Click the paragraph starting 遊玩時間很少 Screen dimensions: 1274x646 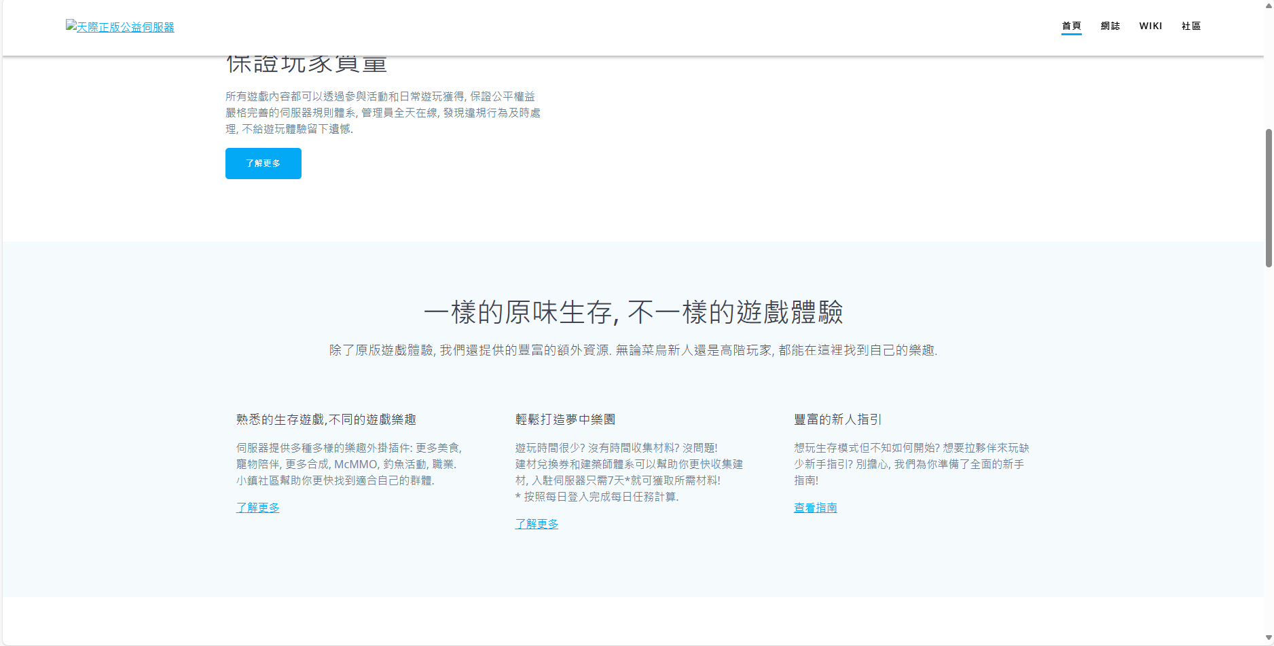[629, 472]
